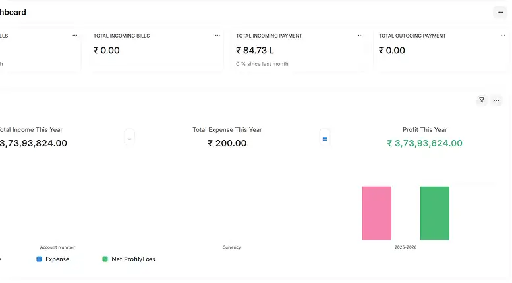Open the options menu on the leftmost card
Image resolution: width=512 pixels, height=283 pixels.
(x=74, y=36)
